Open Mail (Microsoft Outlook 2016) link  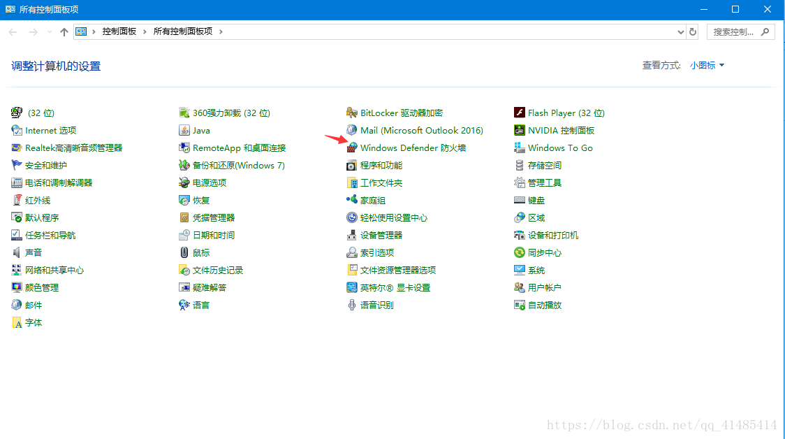pyautogui.click(x=422, y=130)
